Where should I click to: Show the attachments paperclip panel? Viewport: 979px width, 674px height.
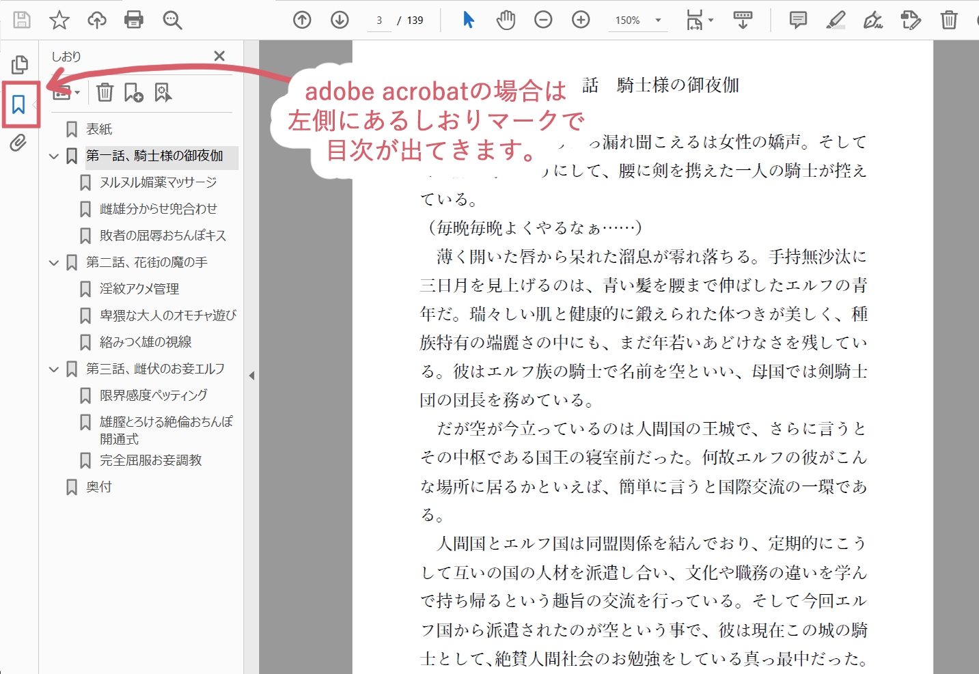(x=18, y=143)
